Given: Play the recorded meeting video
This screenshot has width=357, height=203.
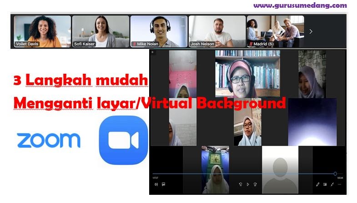Looking at the screenshot, I should [x=248, y=184].
